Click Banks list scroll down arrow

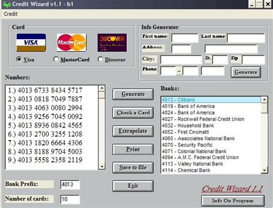[x=264, y=170]
